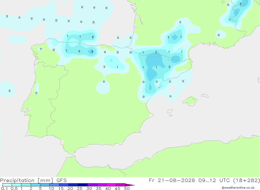Click the '10' legend scale label
The image size is (260, 190).
pos(51,188)
